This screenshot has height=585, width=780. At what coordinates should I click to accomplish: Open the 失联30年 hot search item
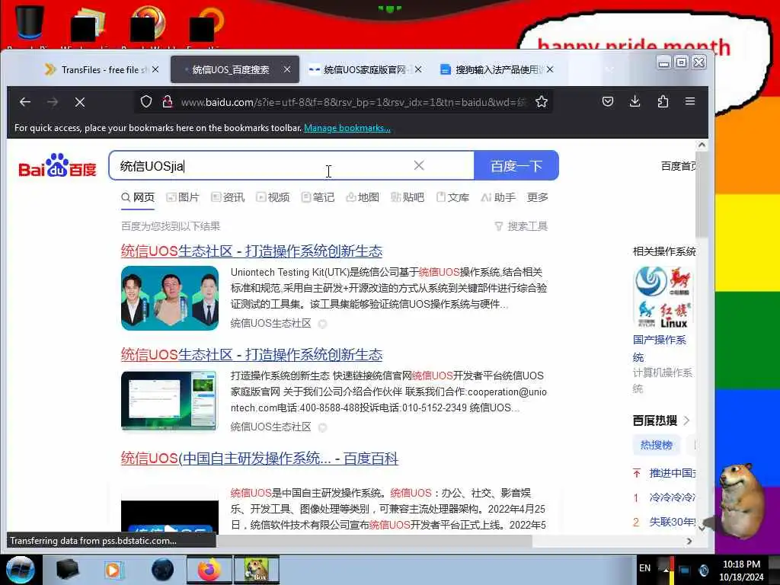coord(672,522)
